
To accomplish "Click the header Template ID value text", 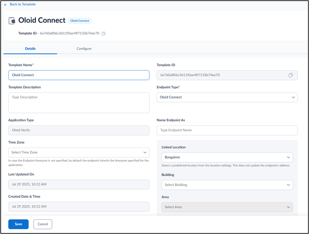I will (x=70, y=33).
